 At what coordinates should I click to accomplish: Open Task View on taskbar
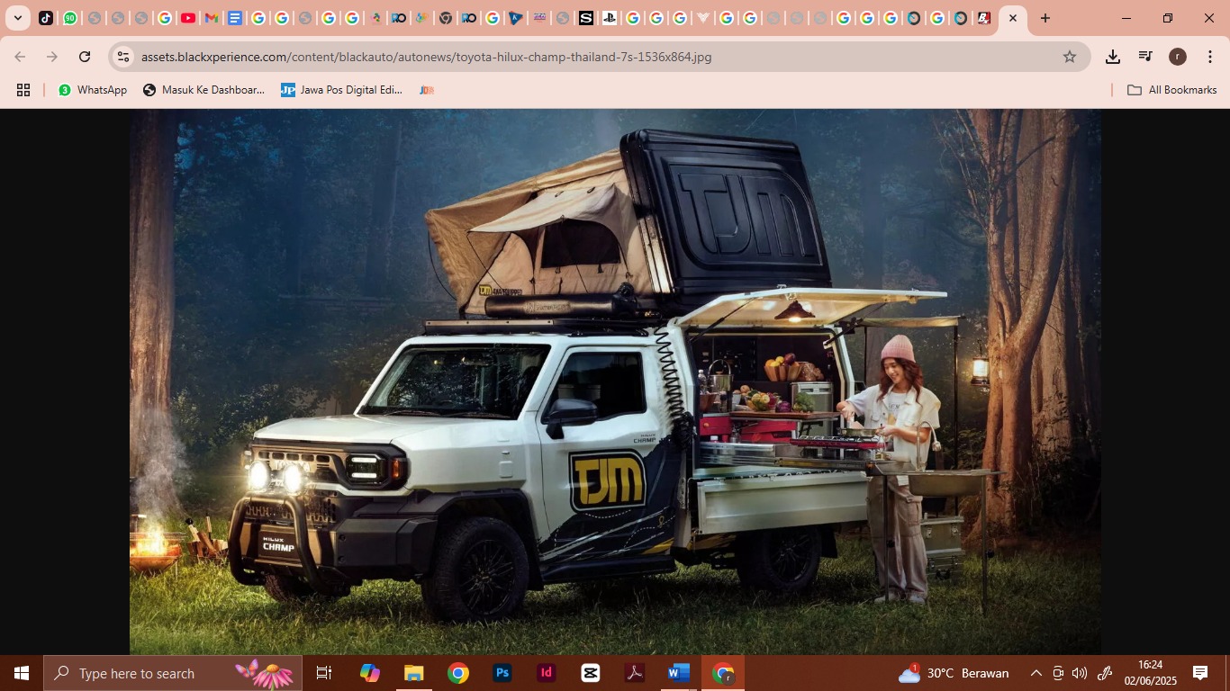(x=324, y=673)
